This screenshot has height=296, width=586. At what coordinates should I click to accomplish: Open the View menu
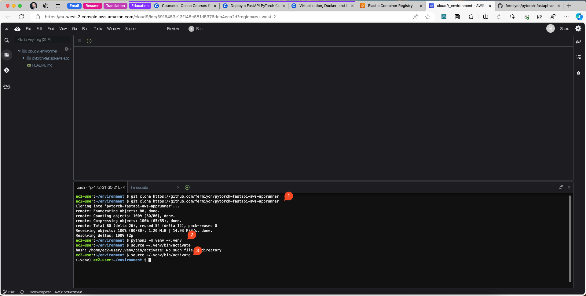(63, 29)
